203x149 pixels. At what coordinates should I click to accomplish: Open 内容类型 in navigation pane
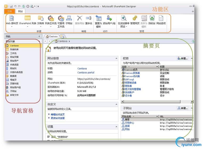[14, 64]
